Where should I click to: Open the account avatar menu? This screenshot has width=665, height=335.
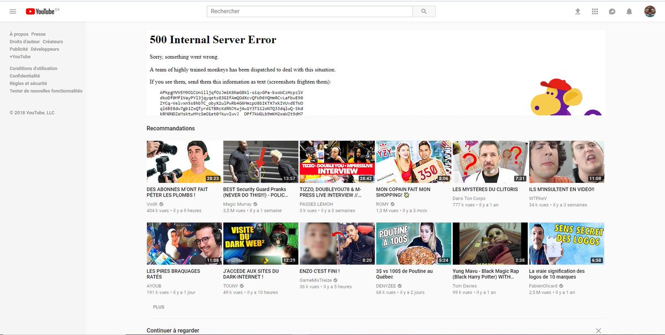coord(650,11)
